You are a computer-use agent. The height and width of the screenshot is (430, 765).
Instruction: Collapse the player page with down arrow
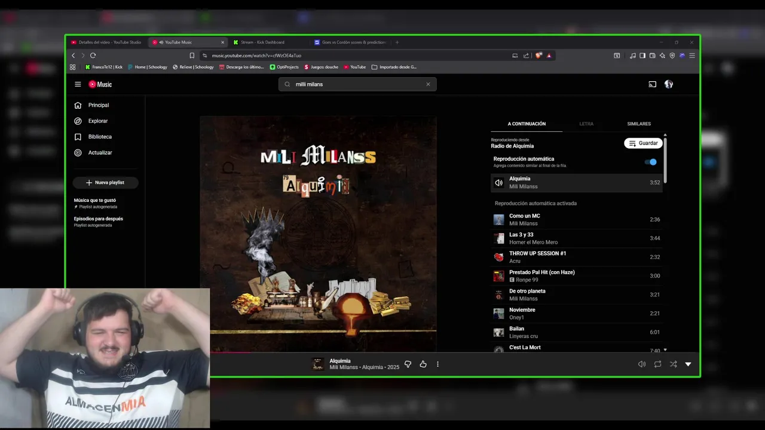coord(688,364)
